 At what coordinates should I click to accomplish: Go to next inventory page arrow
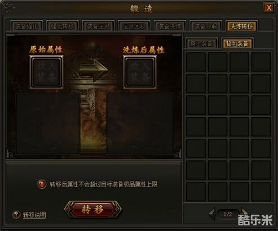[x=244, y=212]
